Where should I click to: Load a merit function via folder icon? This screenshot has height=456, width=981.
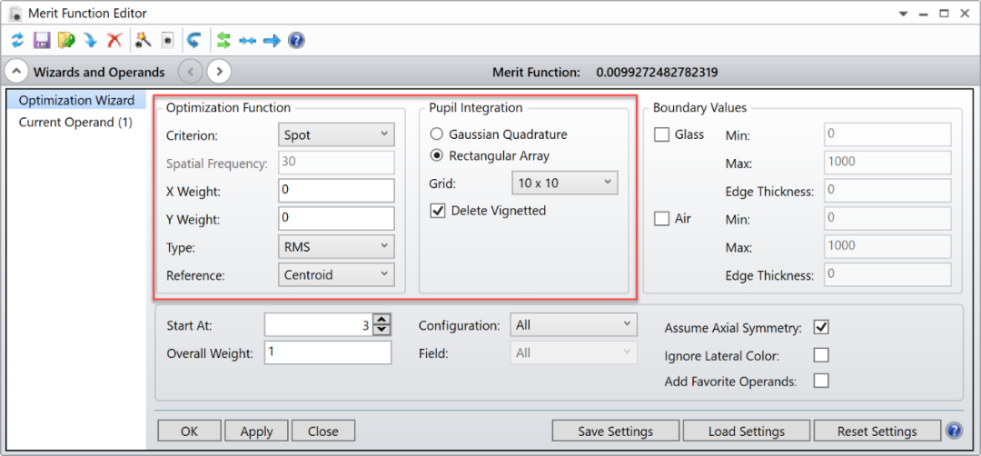pos(65,41)
